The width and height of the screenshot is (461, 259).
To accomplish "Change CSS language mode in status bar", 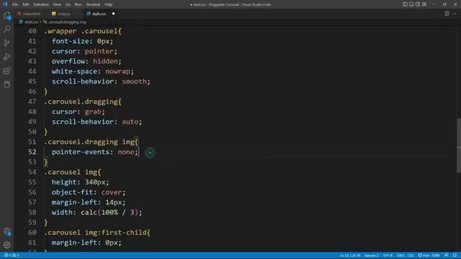I will (x=411, y=255).
